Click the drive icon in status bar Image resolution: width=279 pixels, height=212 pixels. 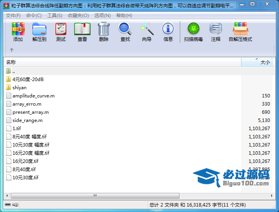tap(8, 205)
